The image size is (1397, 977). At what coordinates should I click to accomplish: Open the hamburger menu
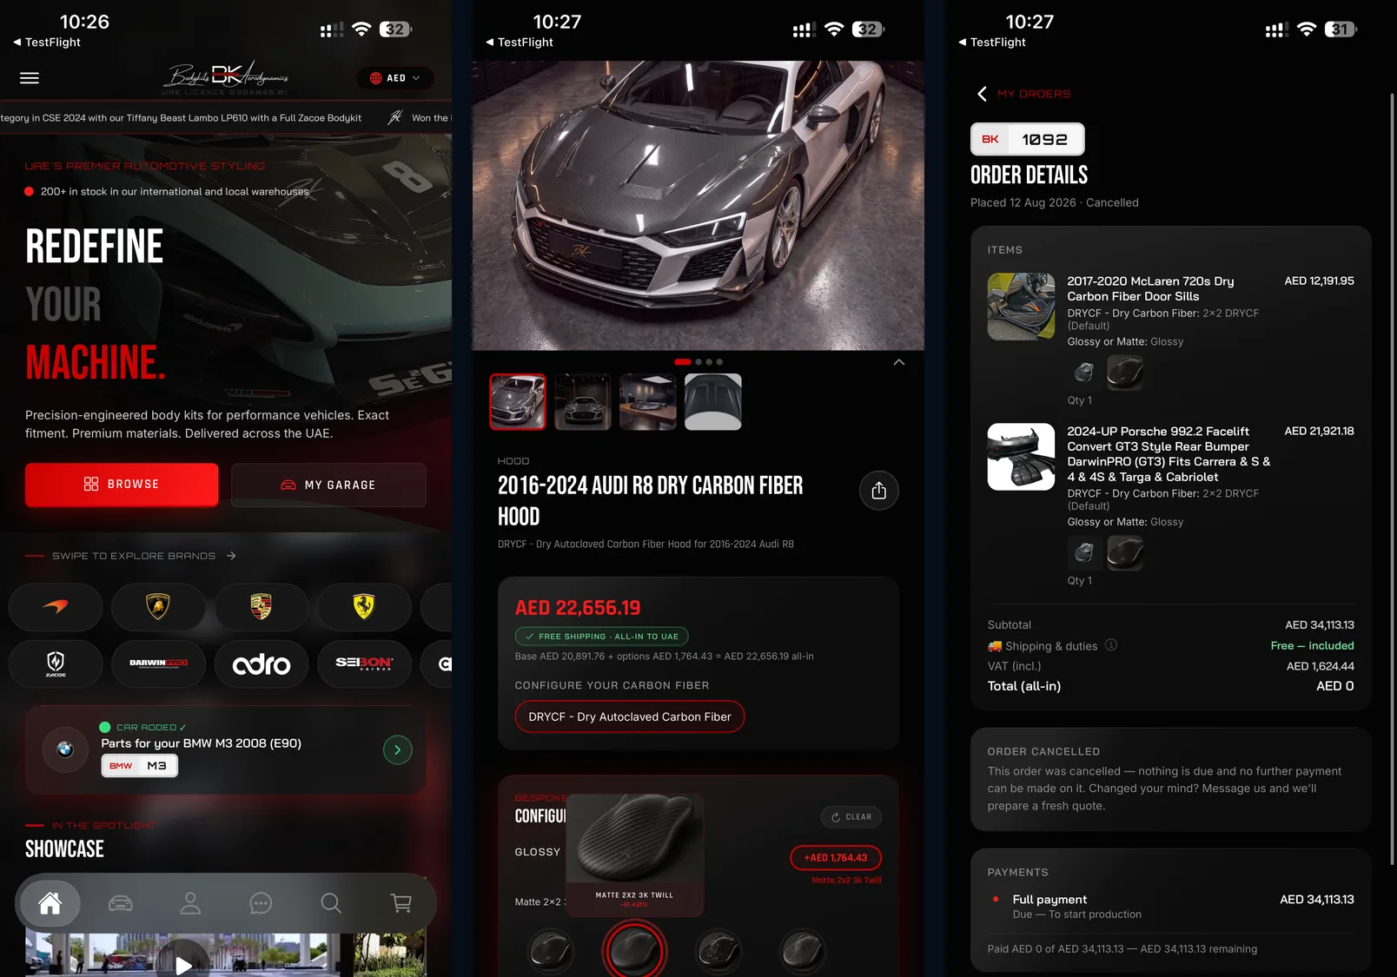(x=30, y=78)
